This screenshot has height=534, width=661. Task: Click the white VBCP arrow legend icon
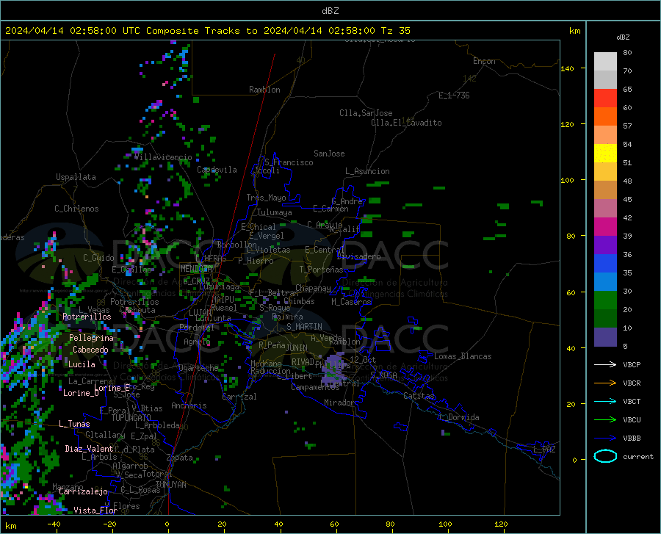pos(605,364)
